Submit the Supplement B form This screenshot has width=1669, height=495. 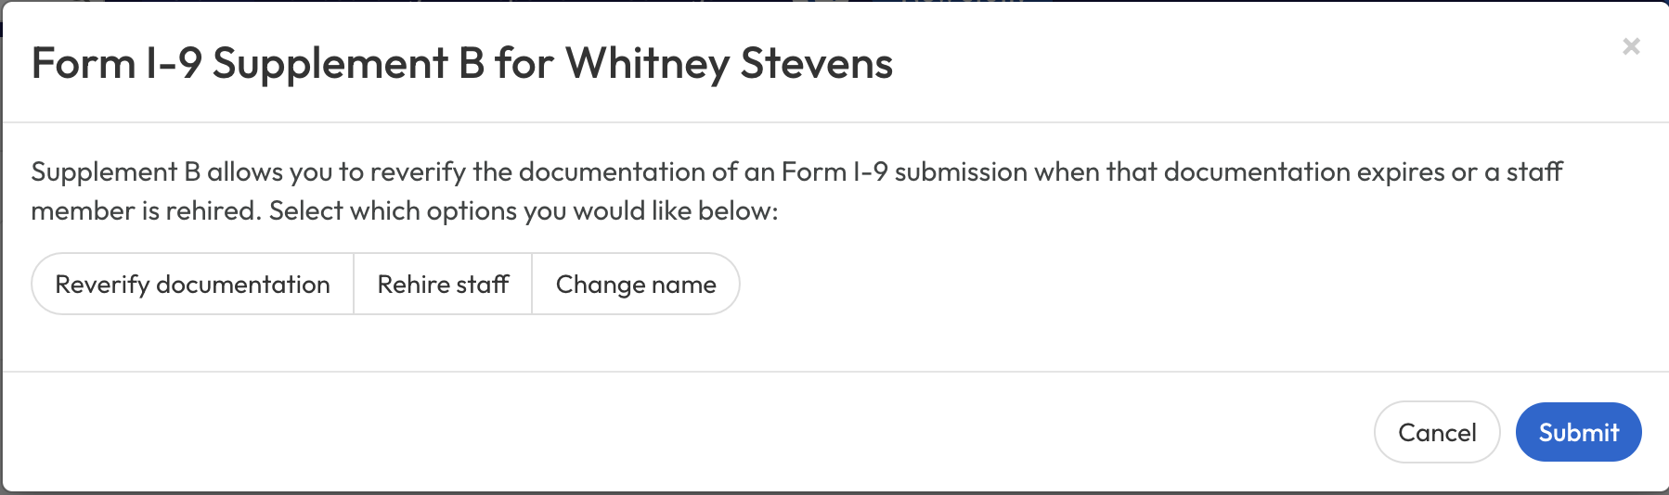(1578, 432)
